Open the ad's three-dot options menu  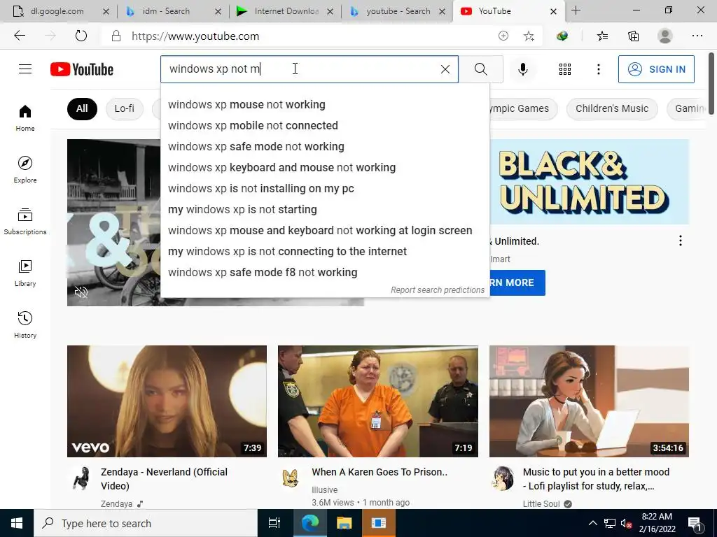point(681,241)
